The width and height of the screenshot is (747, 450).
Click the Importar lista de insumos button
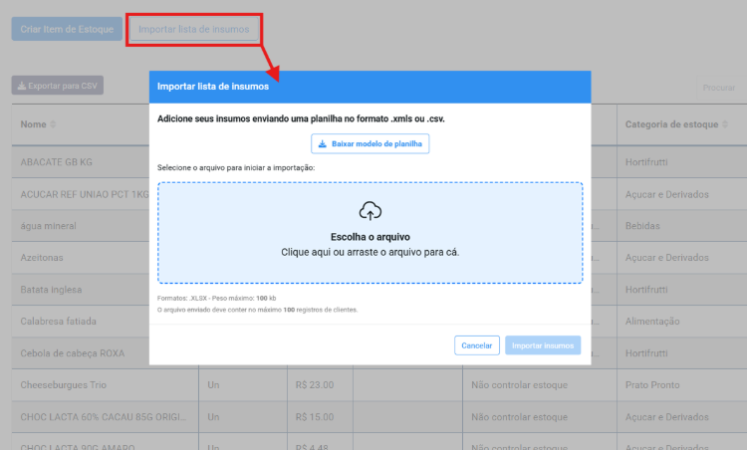coord(193,29)
